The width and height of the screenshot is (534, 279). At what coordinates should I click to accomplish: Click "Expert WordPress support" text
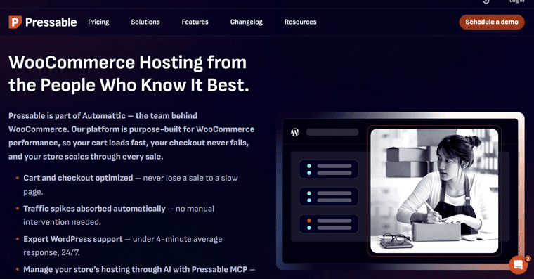click(73, 239)
